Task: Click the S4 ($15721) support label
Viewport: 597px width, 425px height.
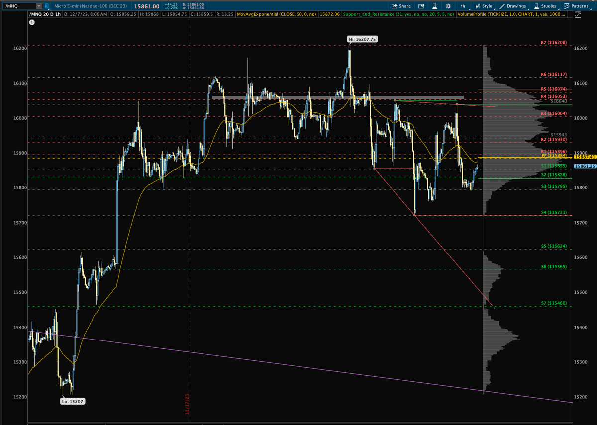Action: tap(553, 212)
